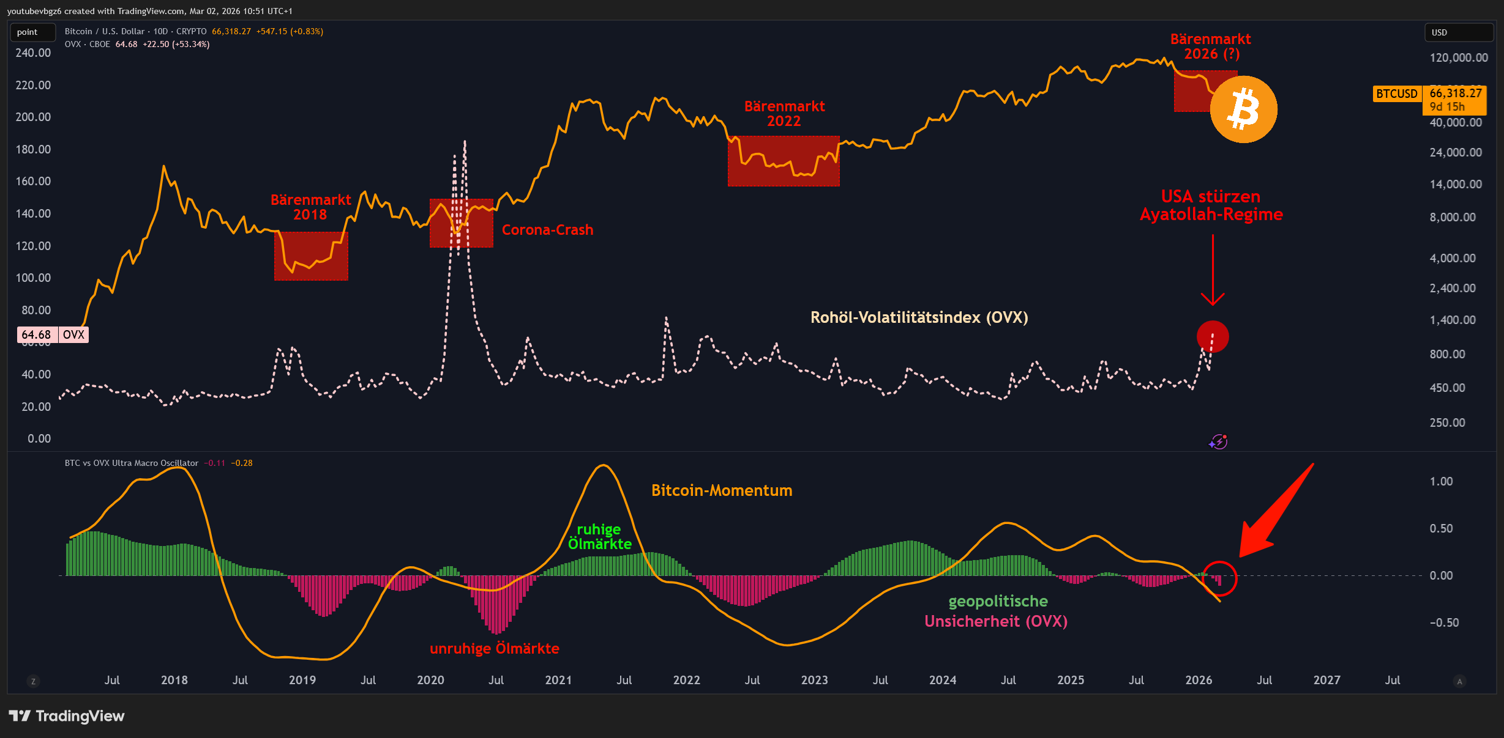Click the purple lightning replay icon

[1218, 441]
